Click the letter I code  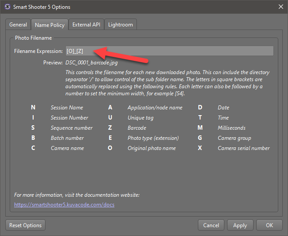tap(33, 117)
